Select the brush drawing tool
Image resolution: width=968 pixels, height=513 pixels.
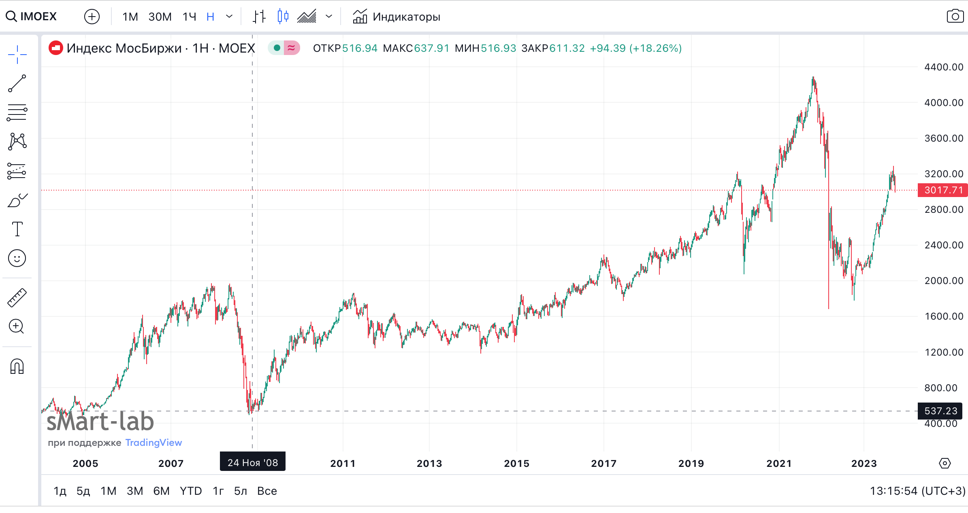coord(17,200)
